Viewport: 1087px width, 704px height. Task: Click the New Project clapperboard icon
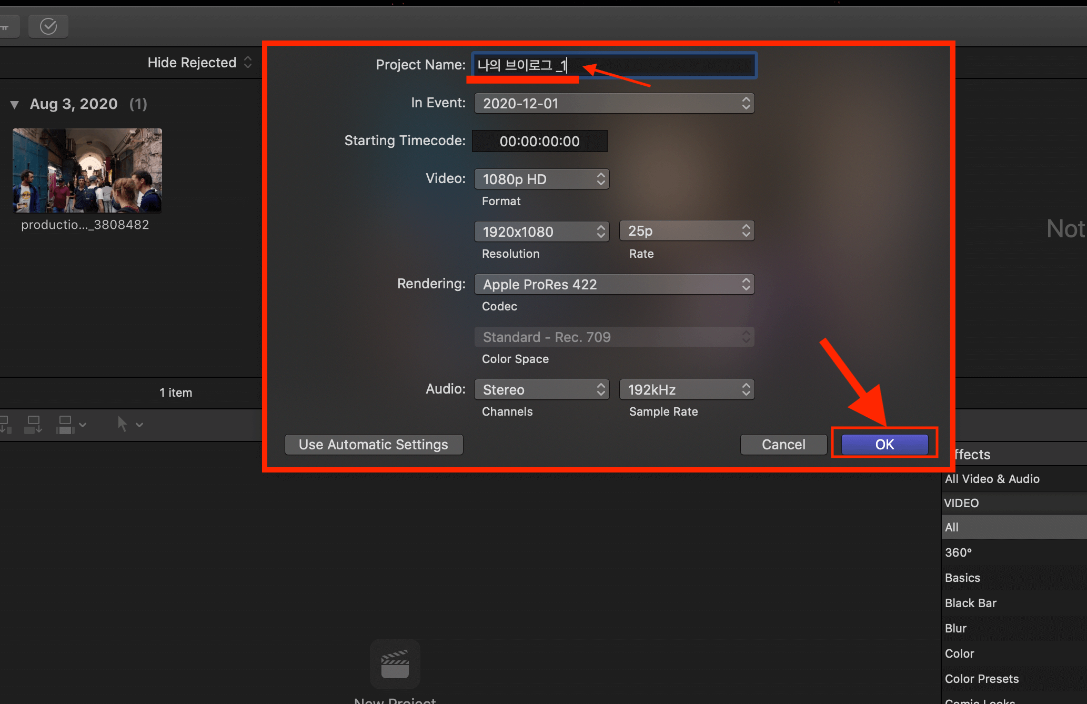395,665
